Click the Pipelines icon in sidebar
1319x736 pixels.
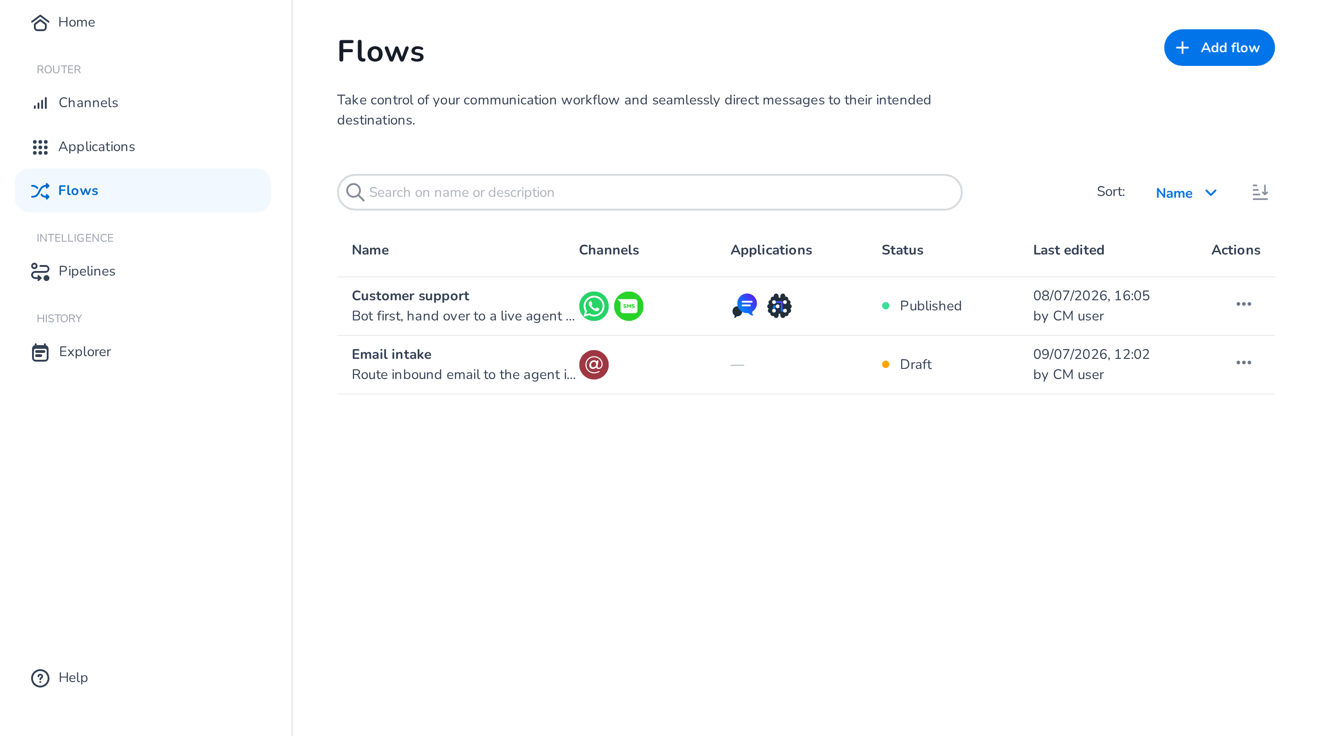[x=40, y=271]
